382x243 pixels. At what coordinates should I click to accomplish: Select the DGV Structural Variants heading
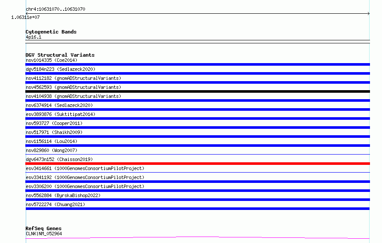pos(60,55)
